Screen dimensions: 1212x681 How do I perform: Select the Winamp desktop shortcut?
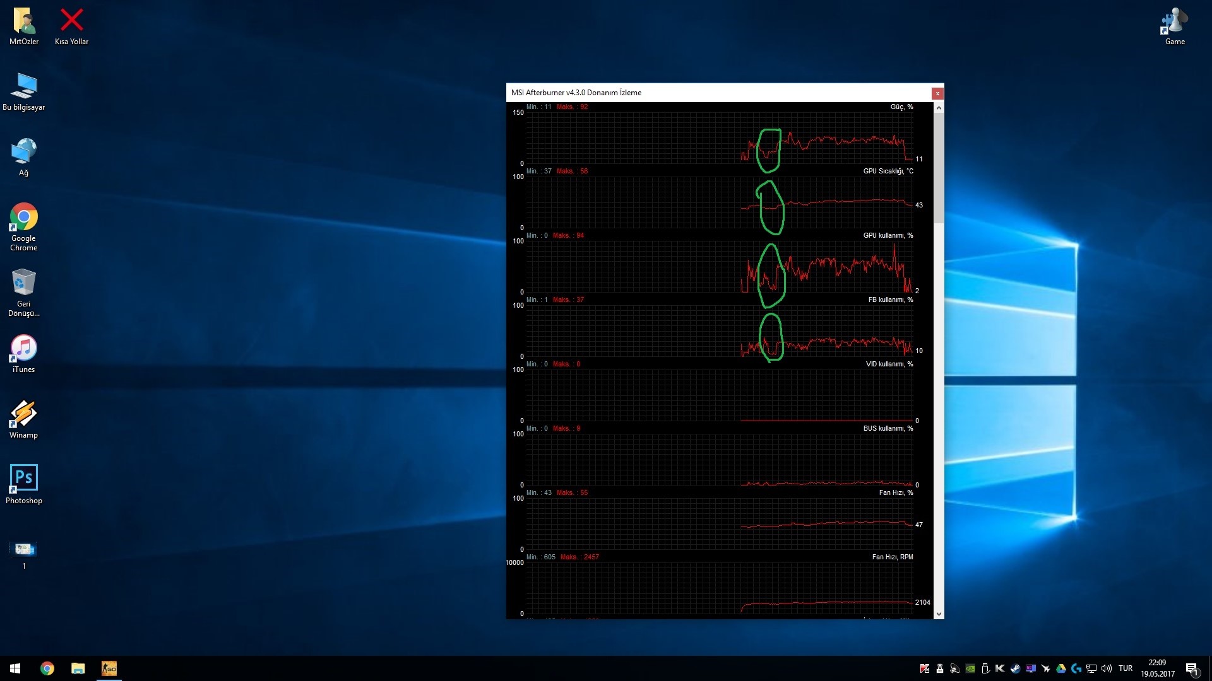(x=24, y=420)
